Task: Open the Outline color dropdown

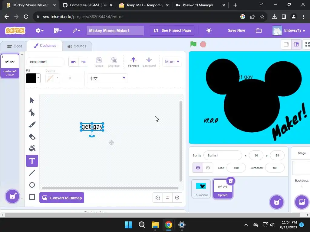Action: (53, 78)
